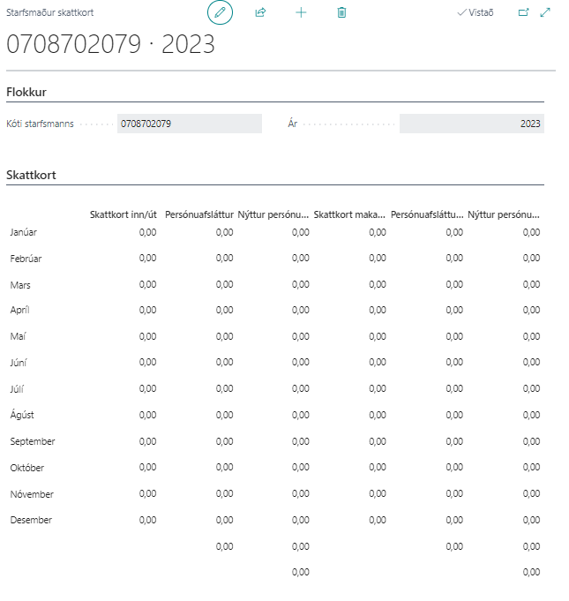The width and height of the screenshot is (569, 601).
Task: Click the plus icon to create new
Action: 301,13
